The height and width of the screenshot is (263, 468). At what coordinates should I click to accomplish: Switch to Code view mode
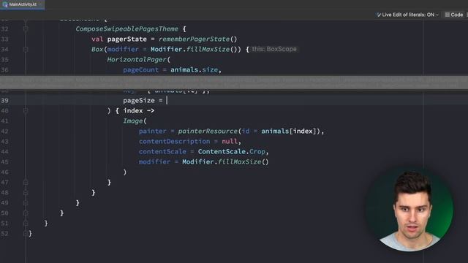click(454, 15)
